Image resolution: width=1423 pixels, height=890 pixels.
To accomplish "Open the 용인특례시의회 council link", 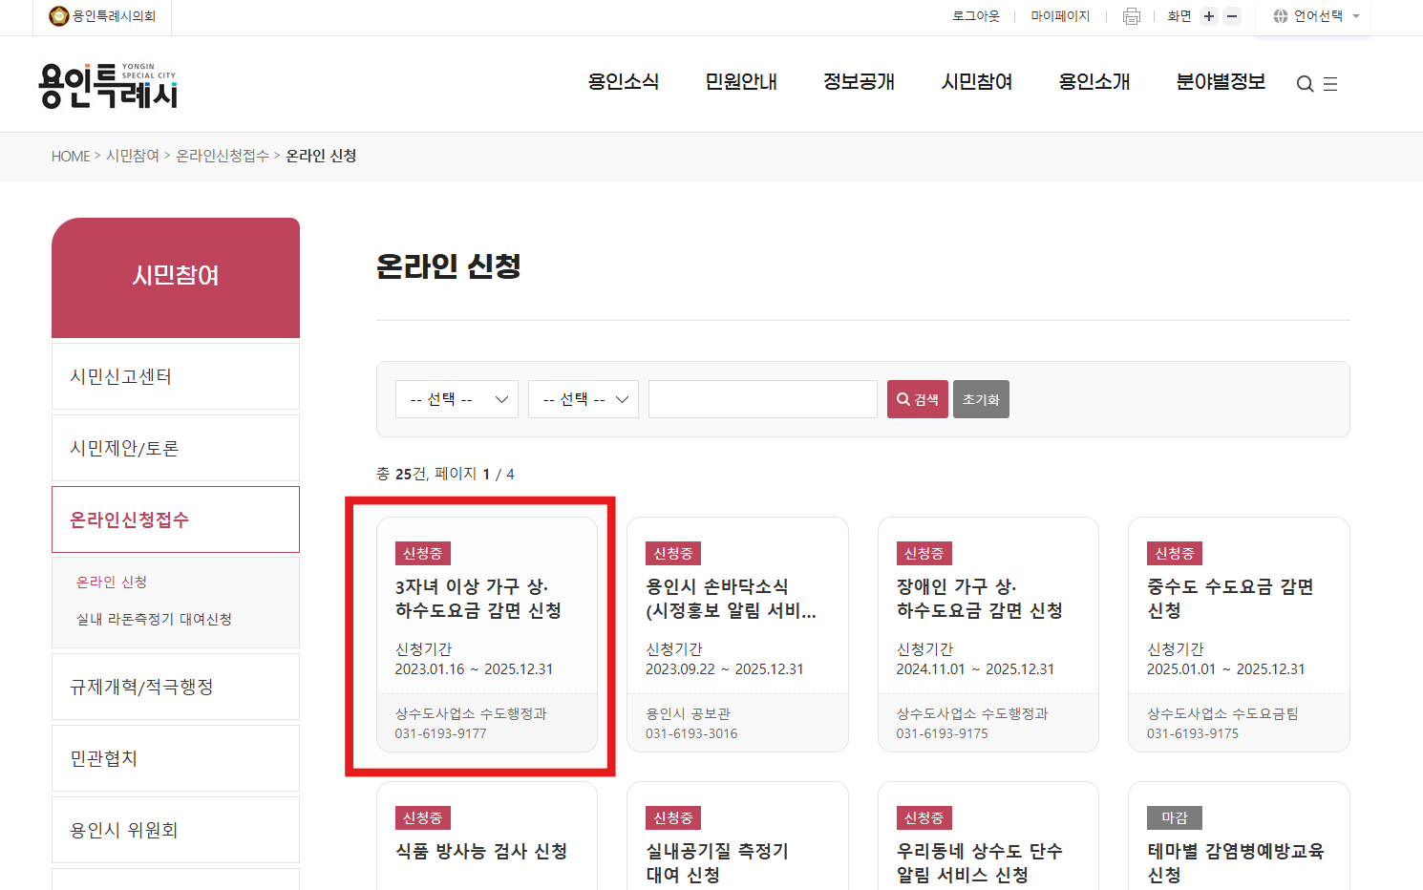I will (102, 16).
